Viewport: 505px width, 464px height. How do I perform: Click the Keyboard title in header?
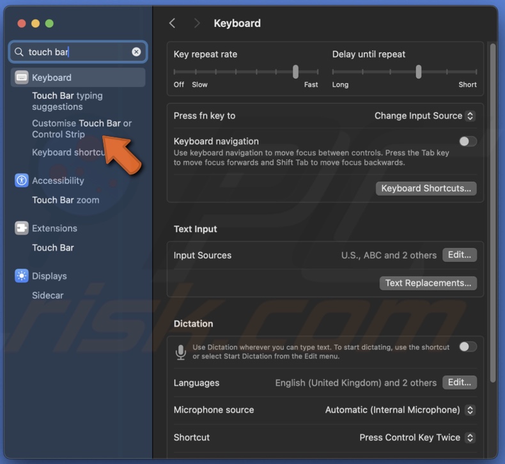coord(237,23)
